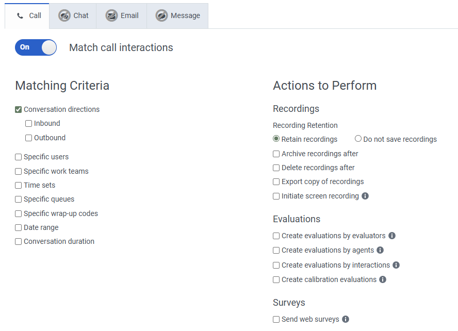Enable the Specific queues checkbox
The image size is (458, 331).
[19, 200]
